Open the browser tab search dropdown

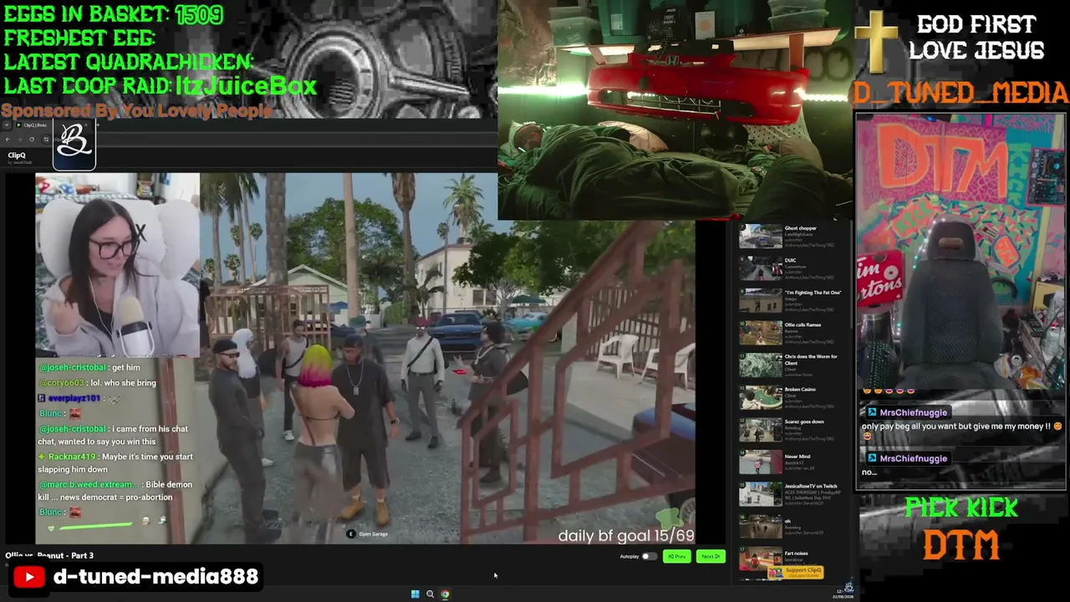pyautogui.click(x=7, y=125)
